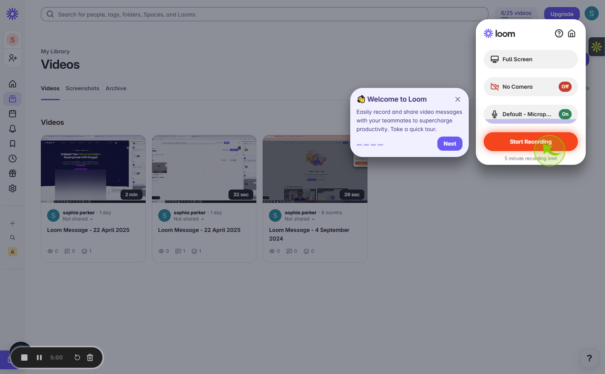Open the 32 sec video thumbnail

click(x=204, y=169)
